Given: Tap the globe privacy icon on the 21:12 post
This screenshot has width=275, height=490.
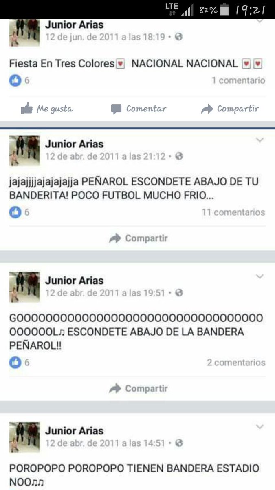Looking at the screenshot, I should [x=179, y=156].
